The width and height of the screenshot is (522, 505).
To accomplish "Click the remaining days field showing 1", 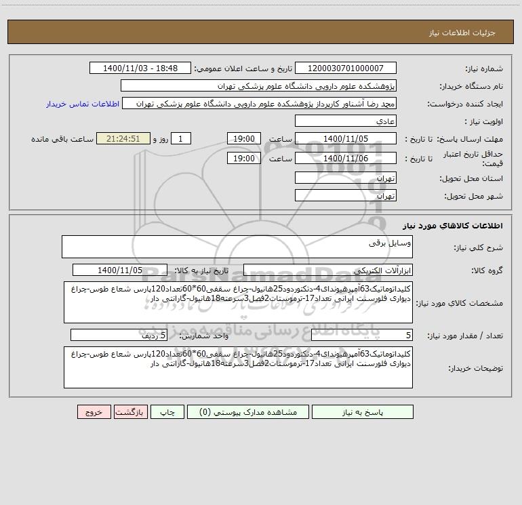I will 181,138.
